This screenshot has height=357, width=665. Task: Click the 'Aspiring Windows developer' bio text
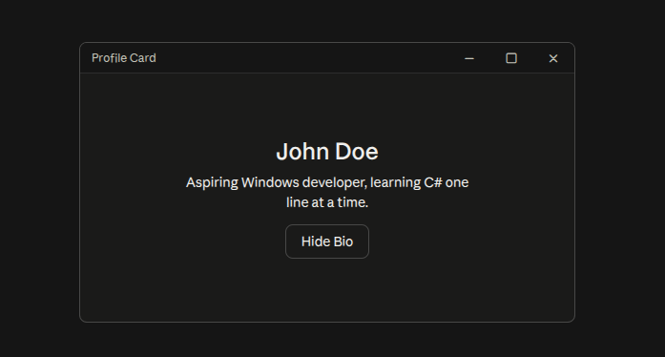[x=327, y=192]
